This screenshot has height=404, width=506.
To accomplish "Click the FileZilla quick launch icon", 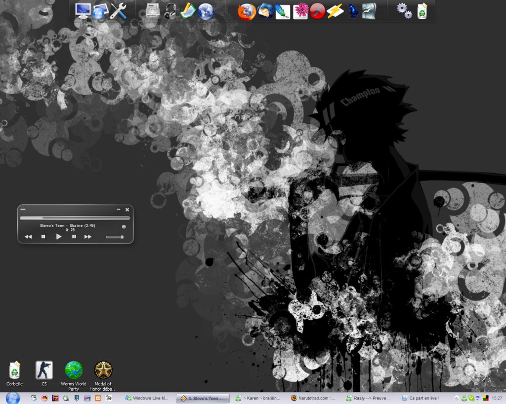I will pos(55,398).
